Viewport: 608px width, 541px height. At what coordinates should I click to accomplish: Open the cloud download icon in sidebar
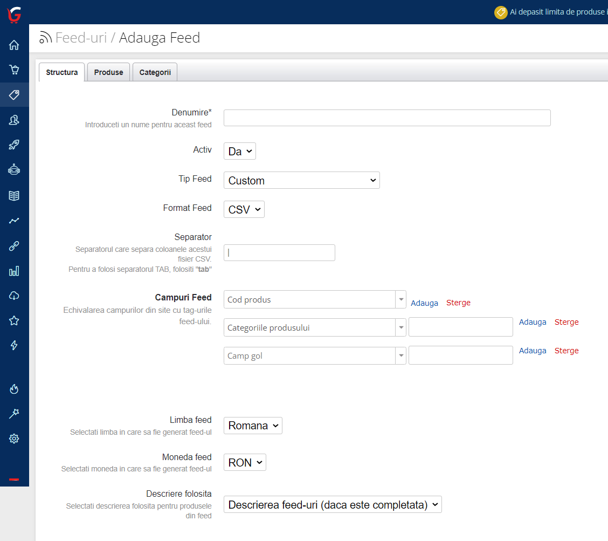tap(14, 296)
